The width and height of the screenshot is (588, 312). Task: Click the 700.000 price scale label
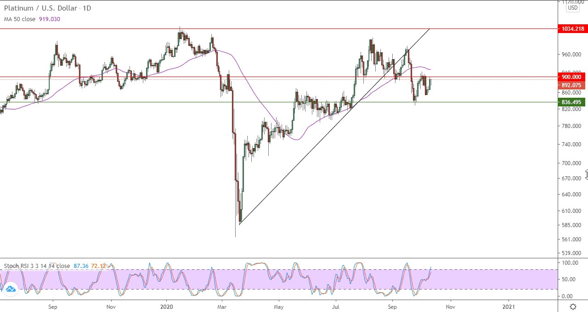[571, 163]
